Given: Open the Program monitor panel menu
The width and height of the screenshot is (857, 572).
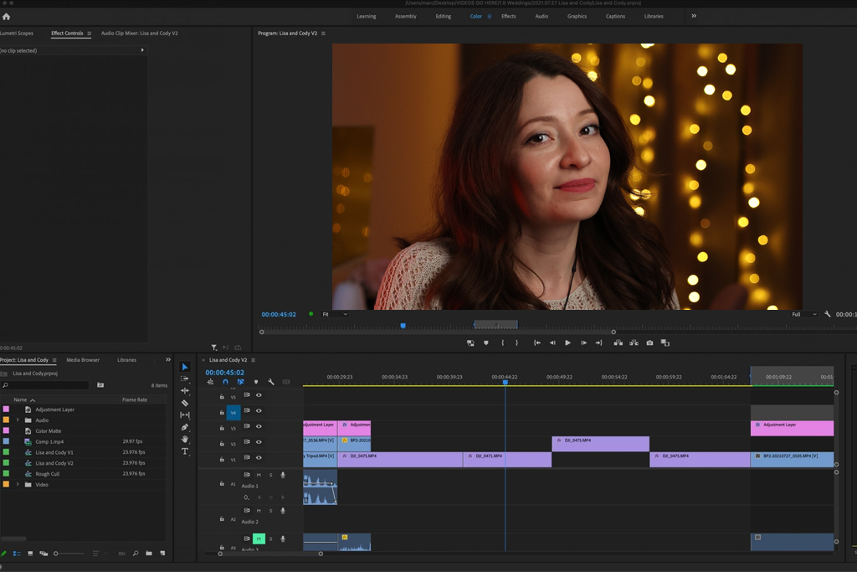Looking at the screenshot, I should tap(323, 33).
